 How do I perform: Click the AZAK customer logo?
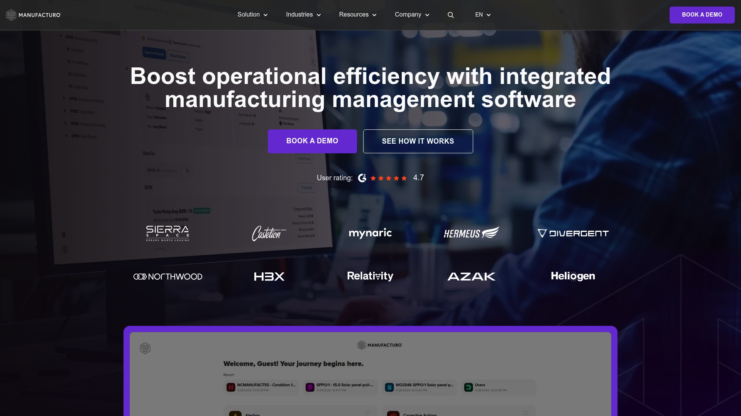(471, 277)
